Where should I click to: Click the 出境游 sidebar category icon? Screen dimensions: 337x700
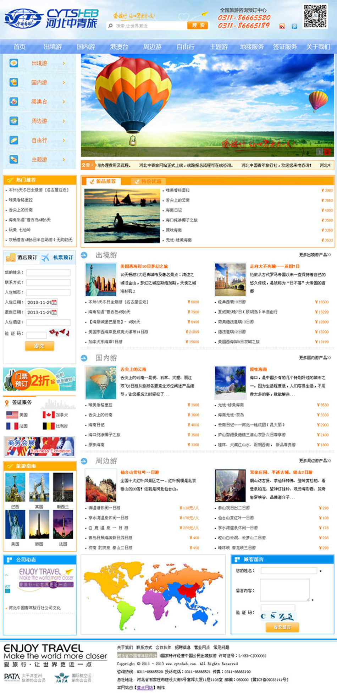coord(13,63)
